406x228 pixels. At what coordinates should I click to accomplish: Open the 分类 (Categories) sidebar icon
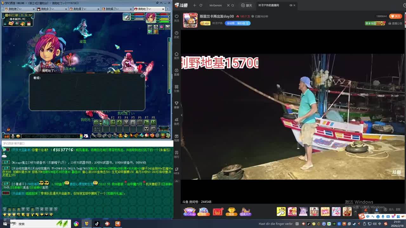[x=176, y=88]
